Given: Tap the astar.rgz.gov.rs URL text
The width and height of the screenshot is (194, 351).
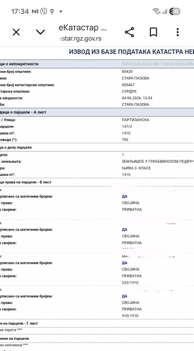Looking at the screenshot, I should coord(80,38).
